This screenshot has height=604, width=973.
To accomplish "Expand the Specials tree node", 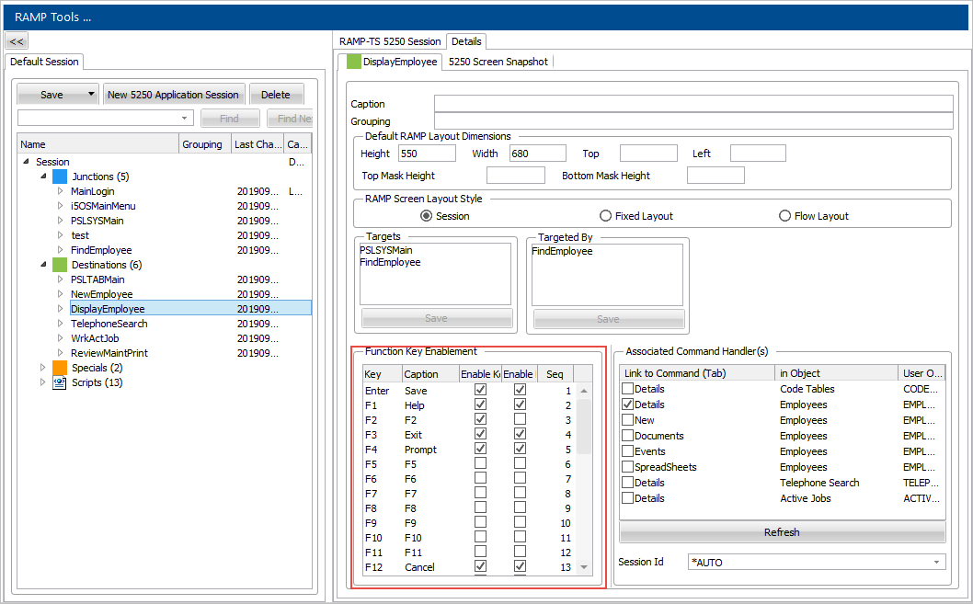I will tap(42, 368).
